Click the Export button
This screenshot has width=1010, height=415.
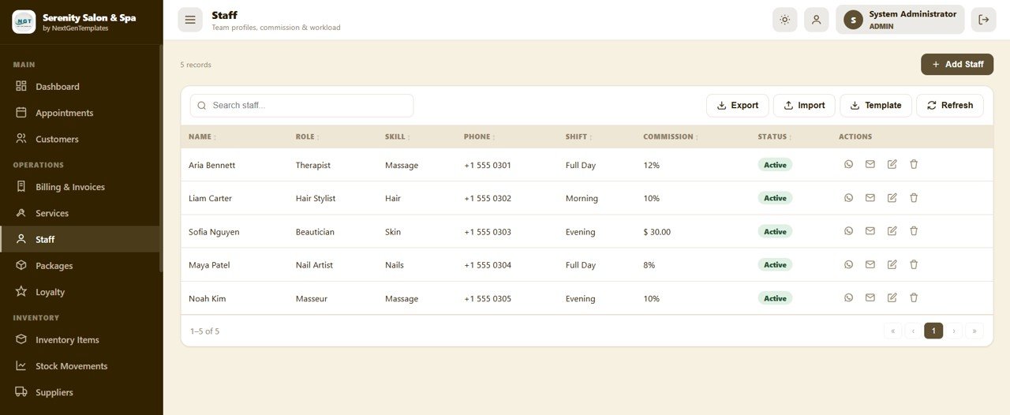pos(737,106)
